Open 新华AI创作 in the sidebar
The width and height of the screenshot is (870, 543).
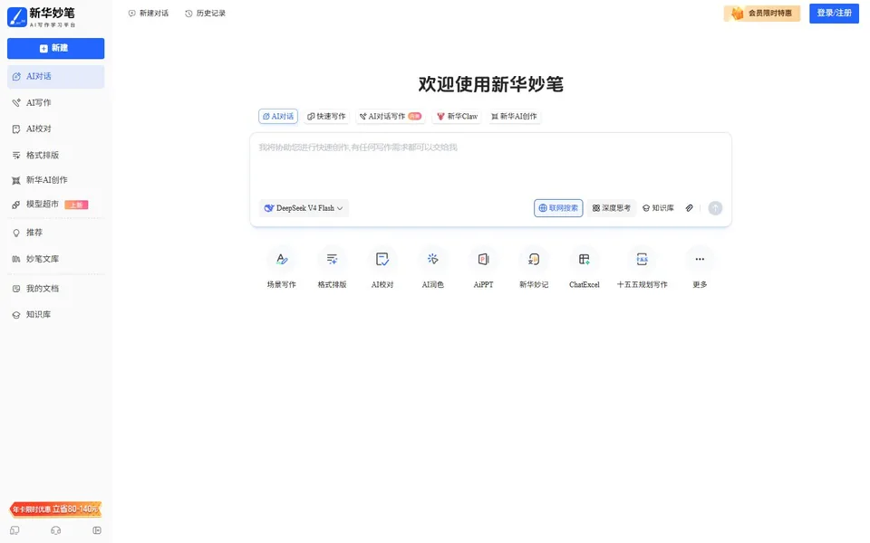[x=55, y=180]
